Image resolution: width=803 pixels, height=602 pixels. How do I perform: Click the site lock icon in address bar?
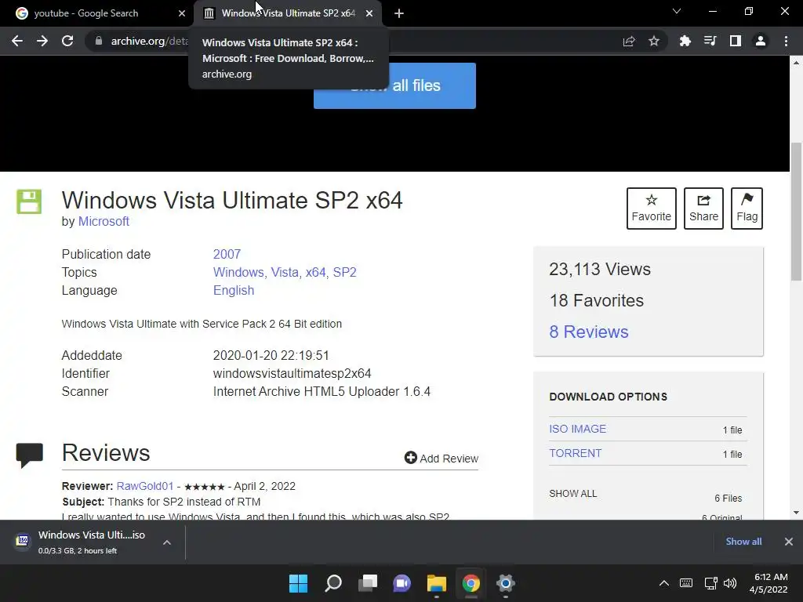pyautogui.click(x=99, y=41)
